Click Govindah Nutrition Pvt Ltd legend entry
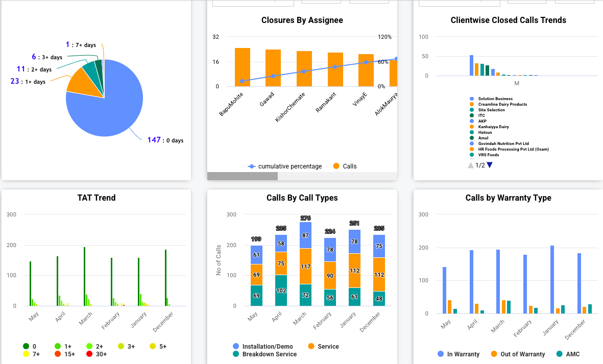603x364 pixels. 499,144
